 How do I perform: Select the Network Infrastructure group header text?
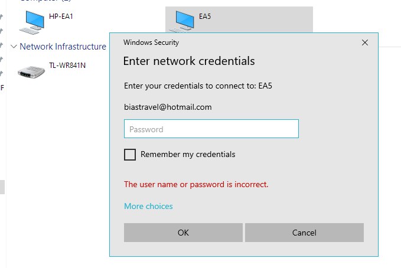point(63,47)
